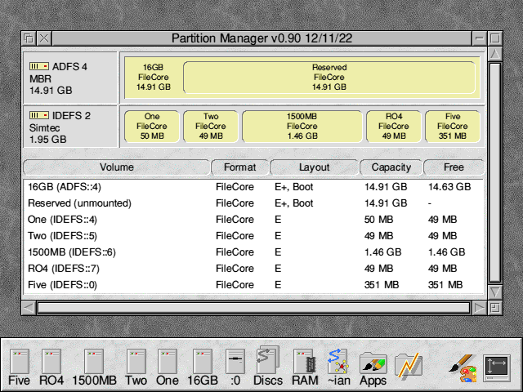The image size is (523, 392).
Task: Select the RO4 49 MB partition block
Action: [394, 127]
